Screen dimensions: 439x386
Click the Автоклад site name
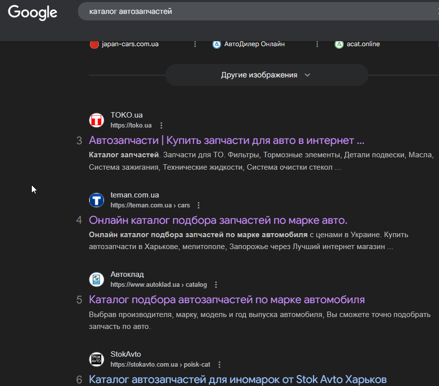click(127, 274)
